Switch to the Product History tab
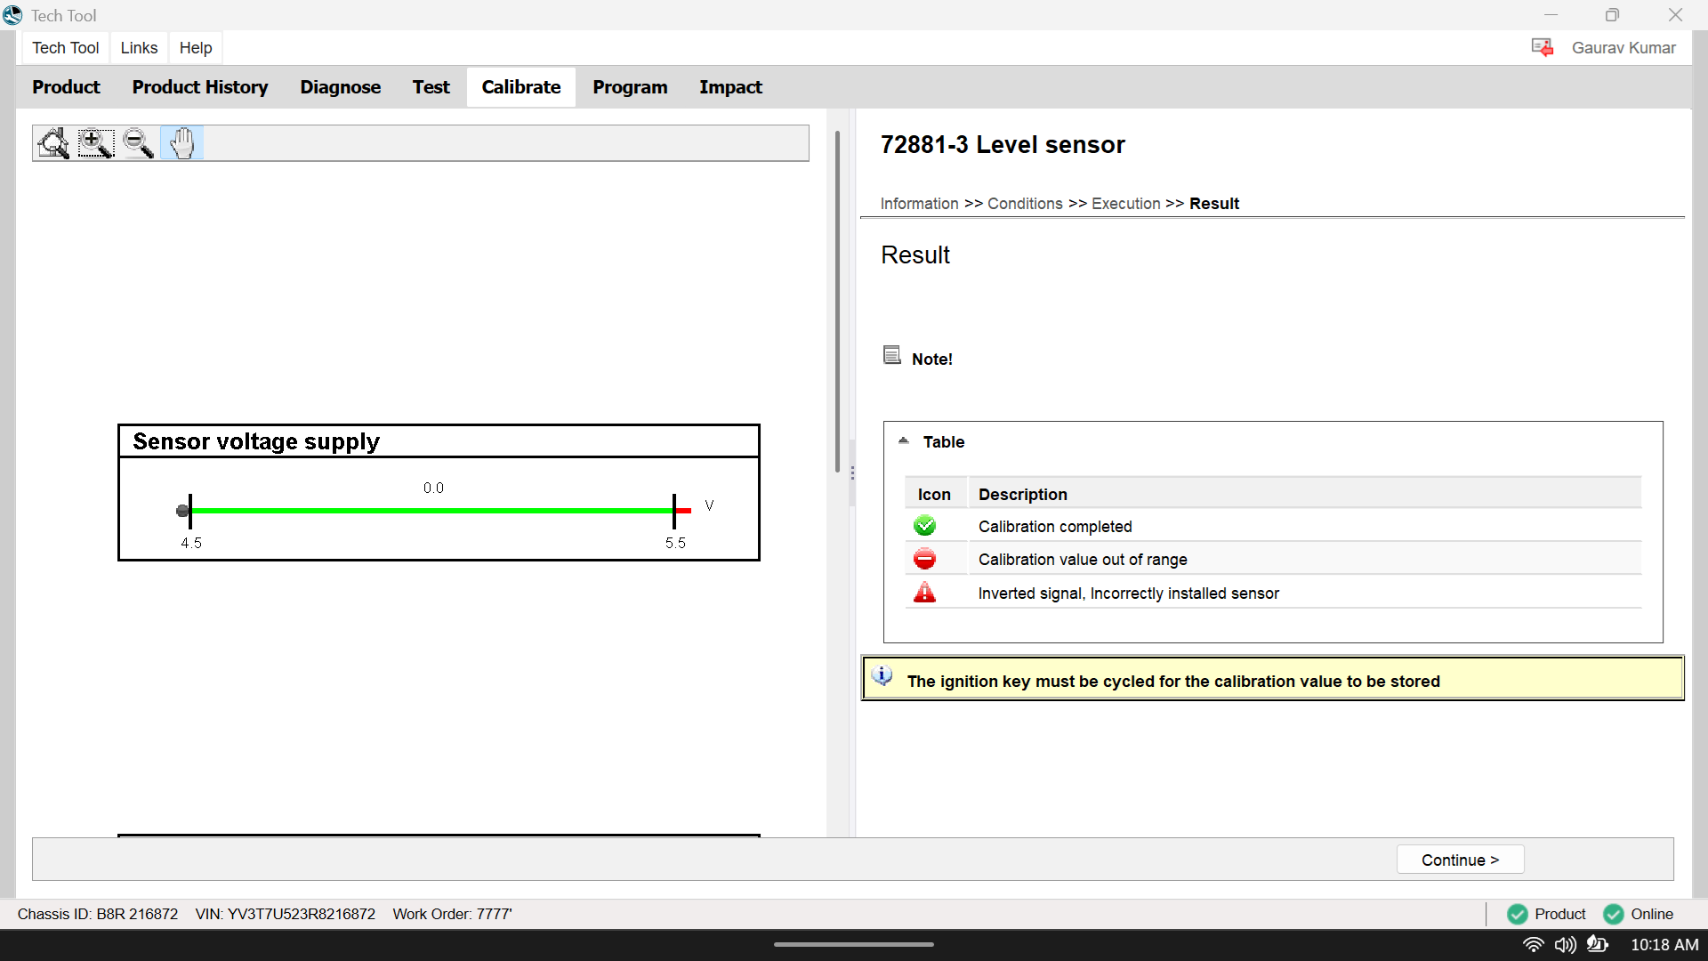 coord(200,87)
